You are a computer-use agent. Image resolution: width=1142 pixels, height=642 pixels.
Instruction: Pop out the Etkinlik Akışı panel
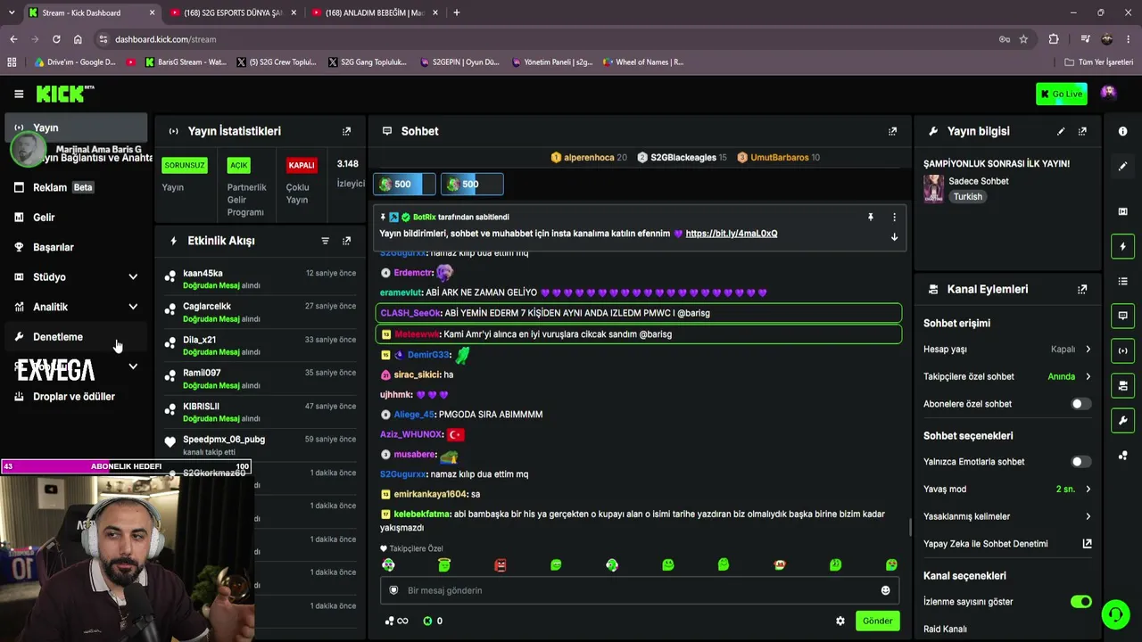pos(347,241)
